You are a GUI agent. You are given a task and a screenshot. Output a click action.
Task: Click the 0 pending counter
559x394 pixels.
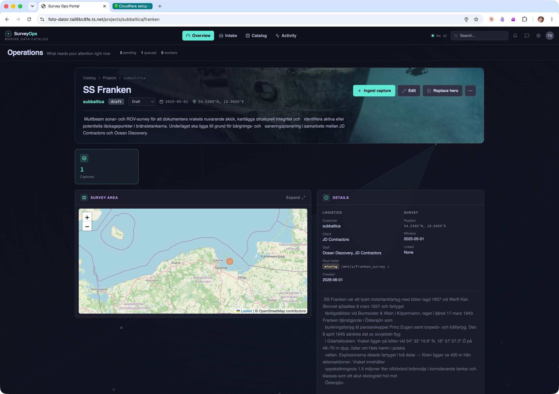[x=128, y=53]
